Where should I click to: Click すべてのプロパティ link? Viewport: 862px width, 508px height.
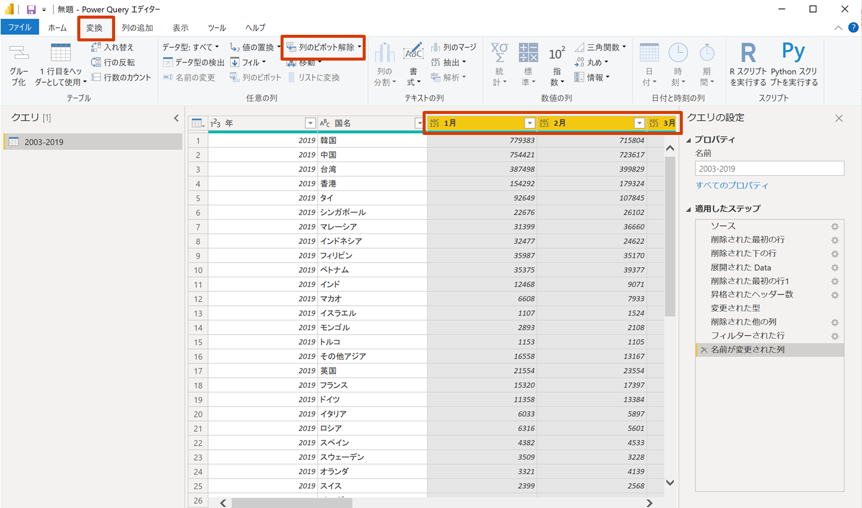click(731, 185)
